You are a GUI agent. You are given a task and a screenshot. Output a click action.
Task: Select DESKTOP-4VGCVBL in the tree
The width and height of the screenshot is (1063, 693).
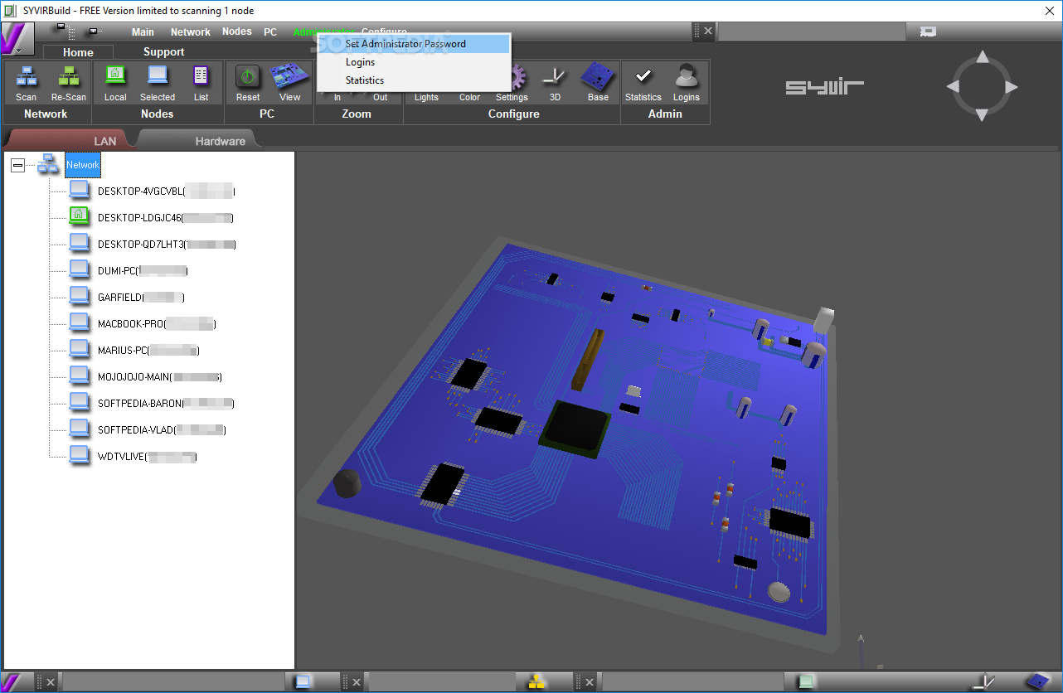coord(167,191)
